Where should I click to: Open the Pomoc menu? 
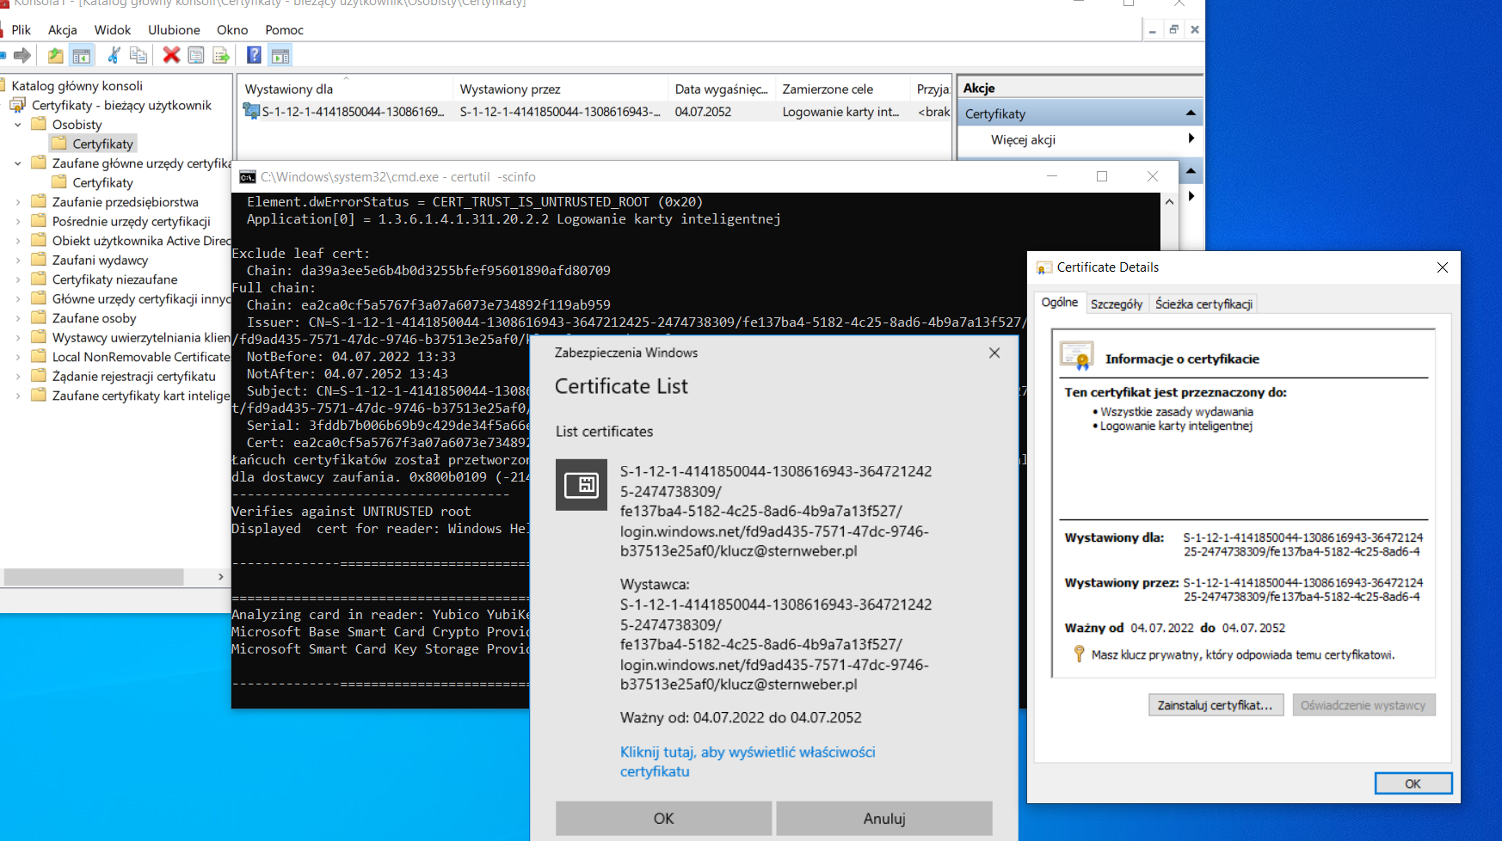click(285, 29)
